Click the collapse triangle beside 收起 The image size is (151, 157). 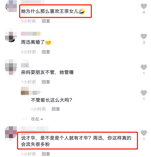(42, 119)
